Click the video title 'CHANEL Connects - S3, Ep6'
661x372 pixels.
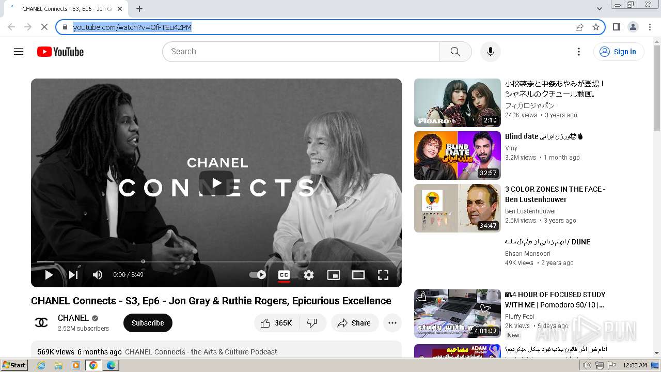click(211, 301)
